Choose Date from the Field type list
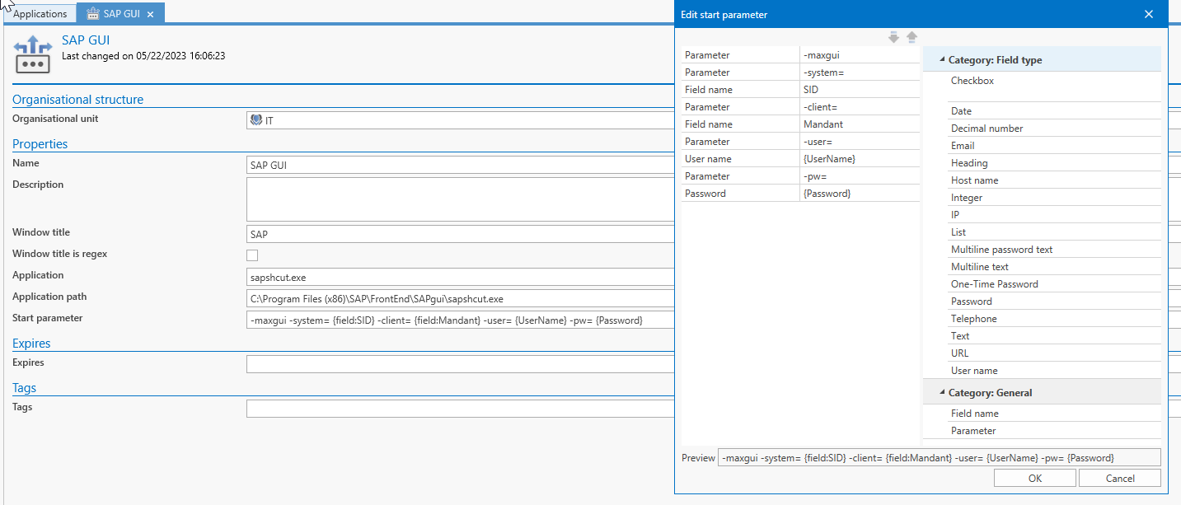 click(x=1054, y=111)
